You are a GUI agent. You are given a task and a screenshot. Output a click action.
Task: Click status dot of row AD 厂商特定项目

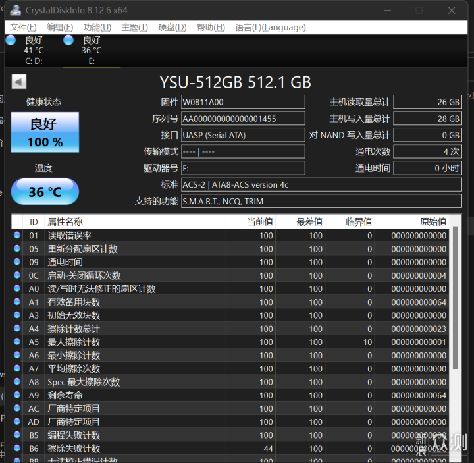[x=17, y=422]
